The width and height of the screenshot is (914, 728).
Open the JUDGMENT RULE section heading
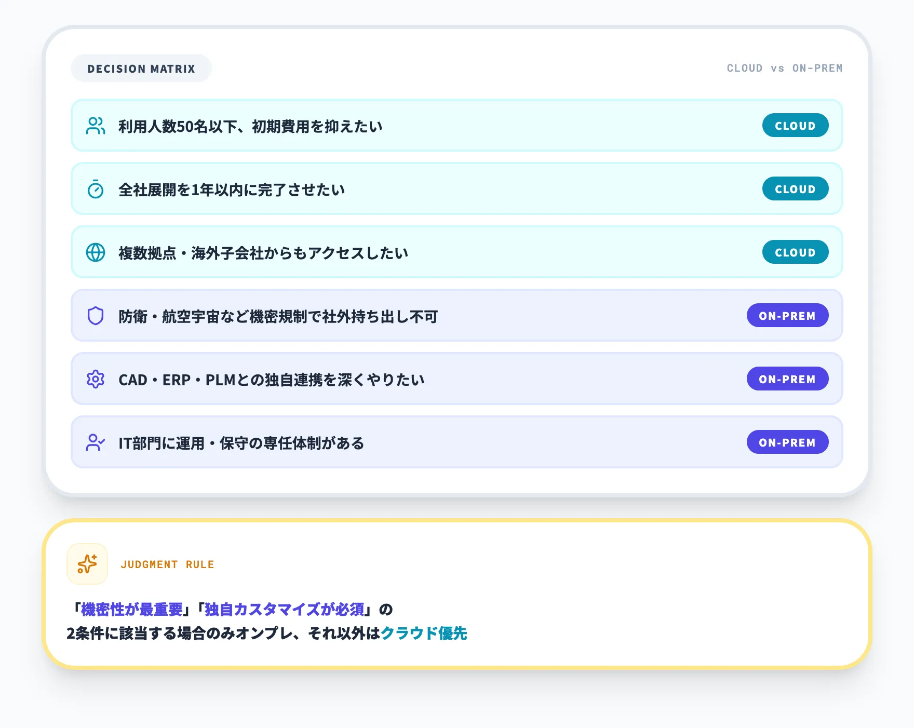click(x=168, y=564)
